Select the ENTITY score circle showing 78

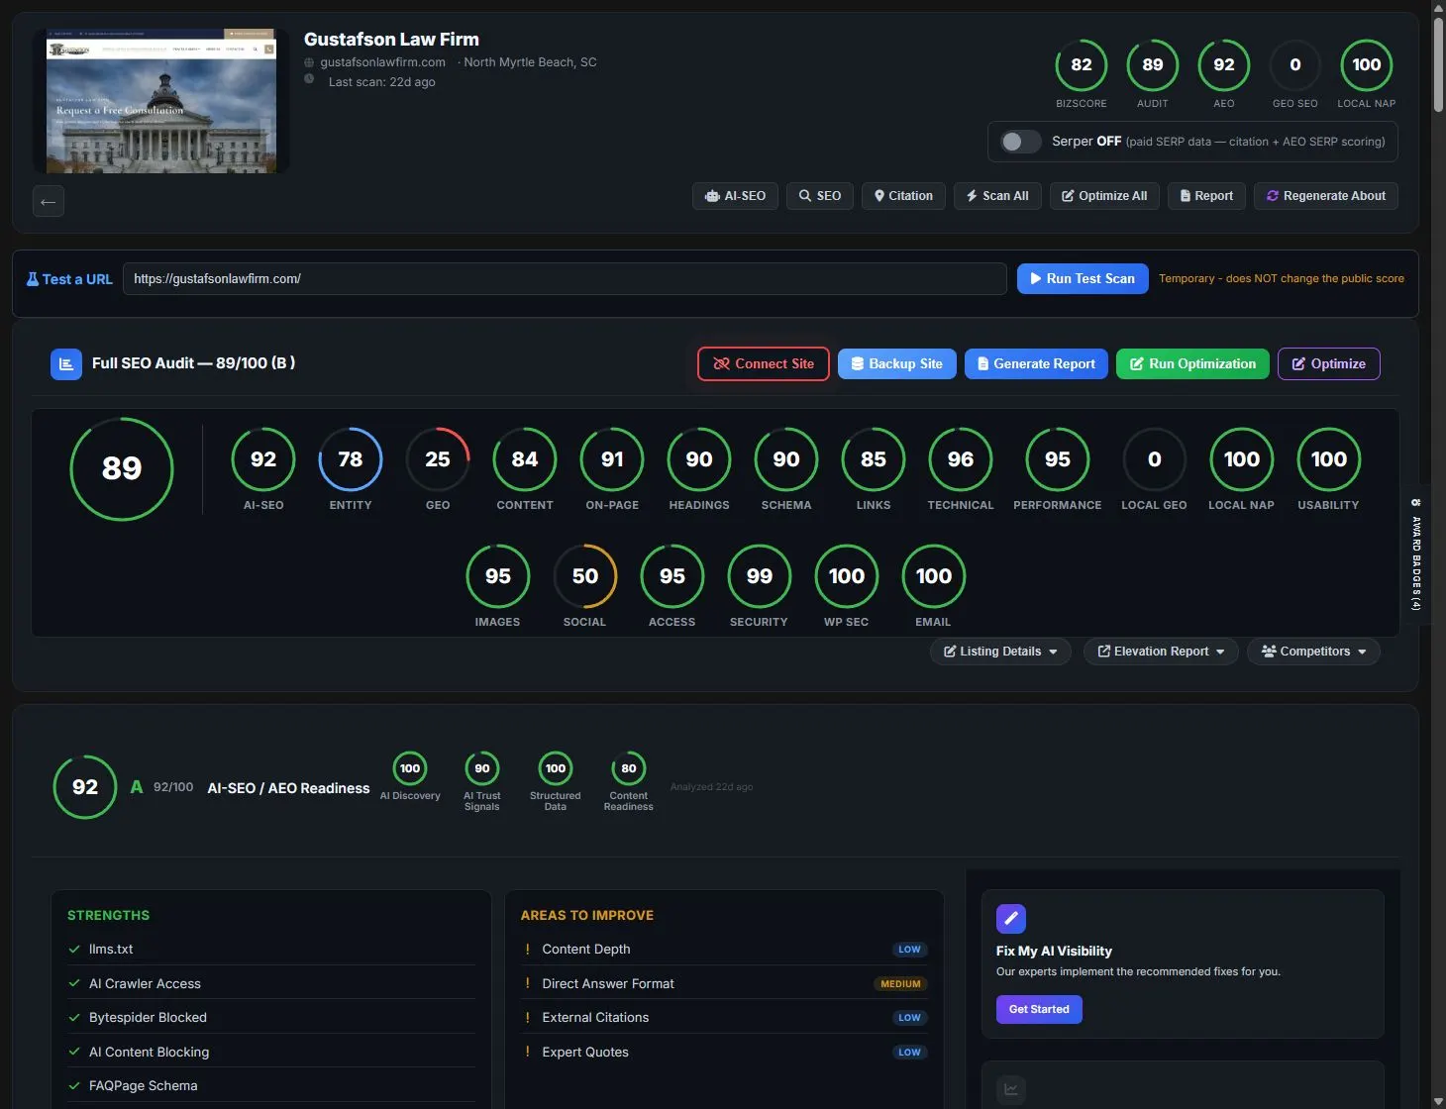(351, 459)
